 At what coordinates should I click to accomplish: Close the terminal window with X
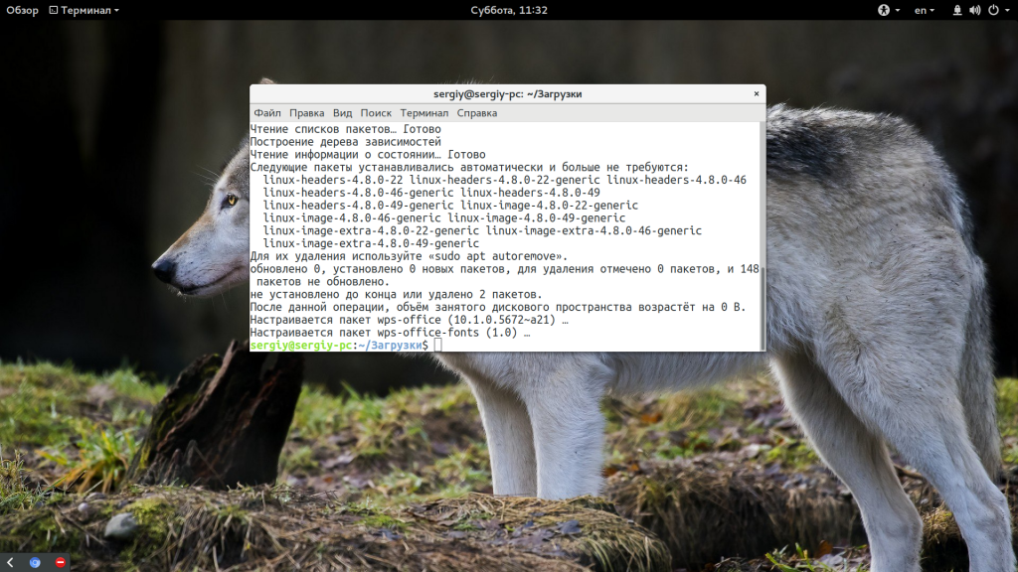click(757, 93)
